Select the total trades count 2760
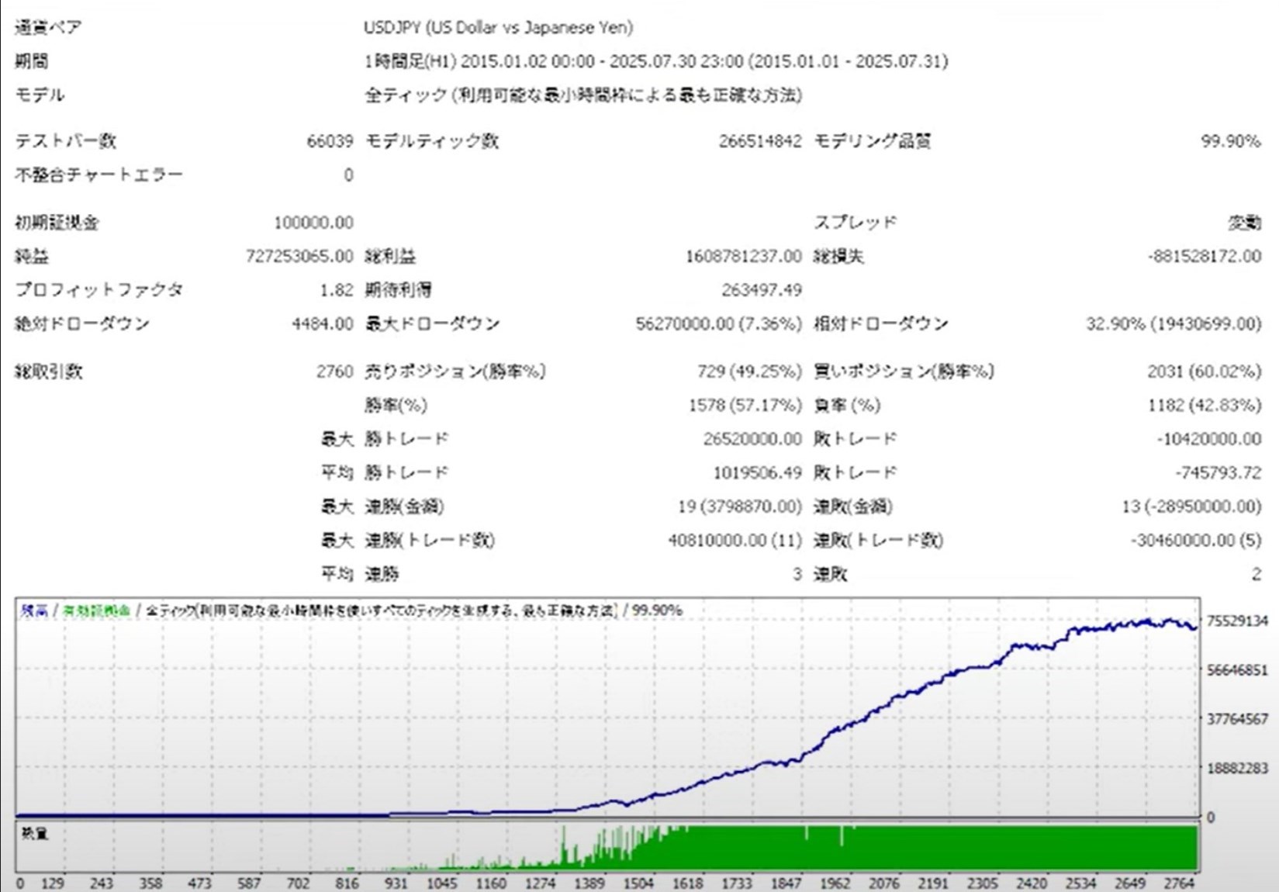 pyautogui.click(x=334, y=372)
